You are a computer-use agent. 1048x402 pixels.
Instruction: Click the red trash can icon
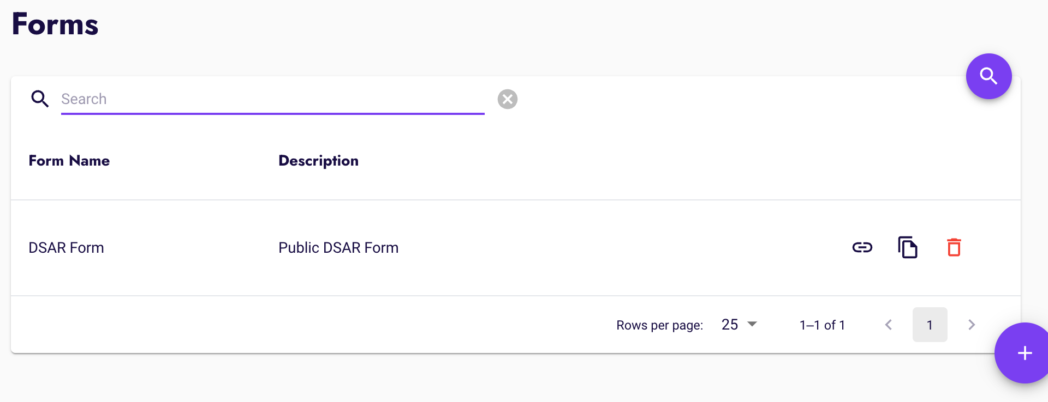(954, 247)
